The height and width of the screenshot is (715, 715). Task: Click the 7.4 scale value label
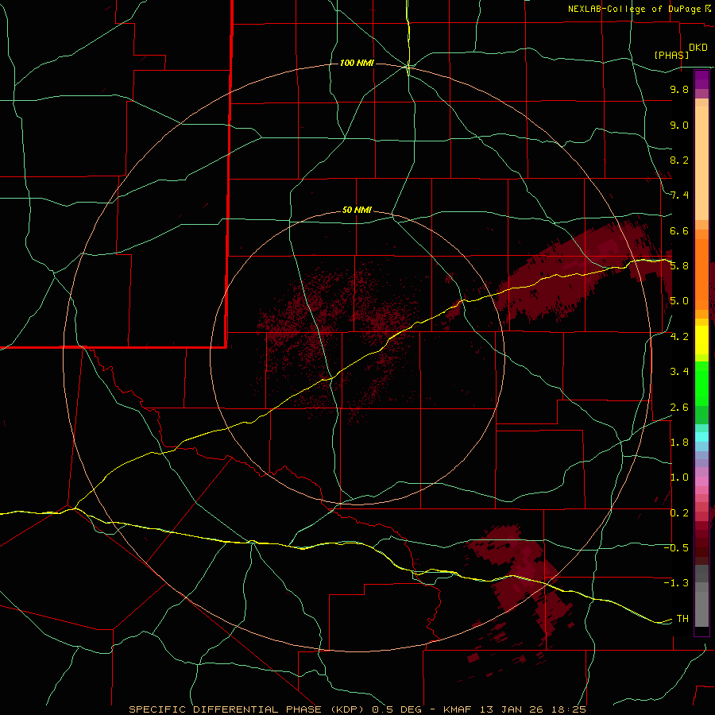pyautogui.click(x=679, y=195)
